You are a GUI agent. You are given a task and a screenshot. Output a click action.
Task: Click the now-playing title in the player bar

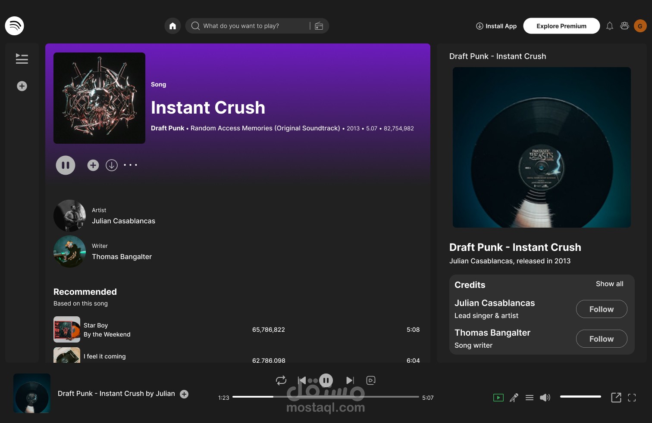pos(116,394)
